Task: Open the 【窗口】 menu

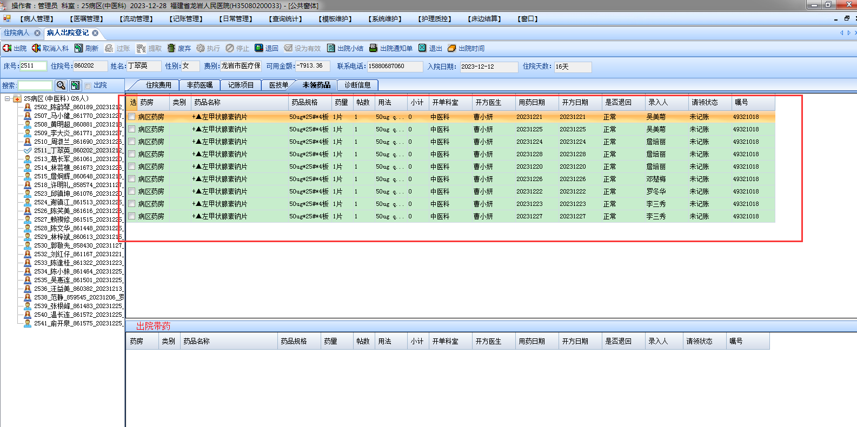Action: (528, 19)
